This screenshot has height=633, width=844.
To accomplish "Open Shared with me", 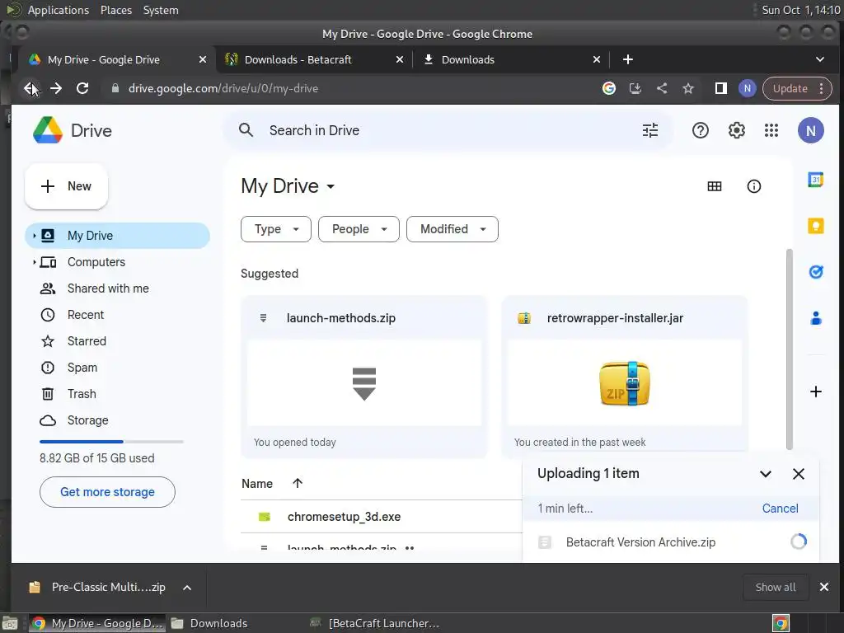I will coord(117,288).
